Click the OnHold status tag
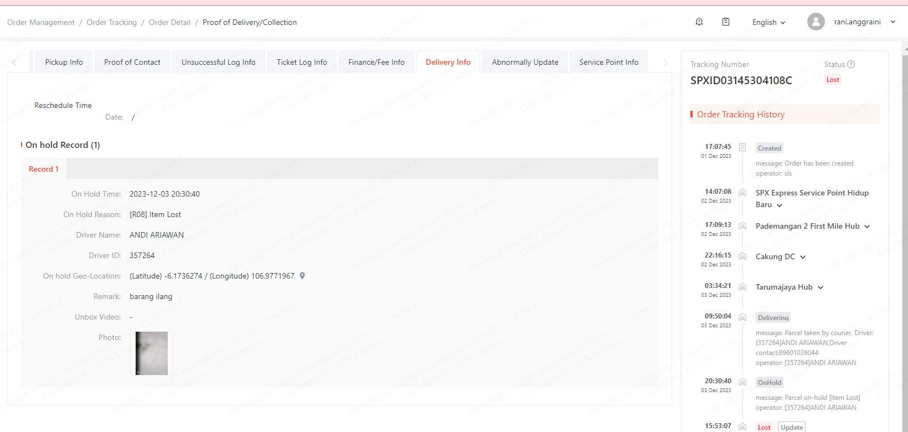 point(770,383)
